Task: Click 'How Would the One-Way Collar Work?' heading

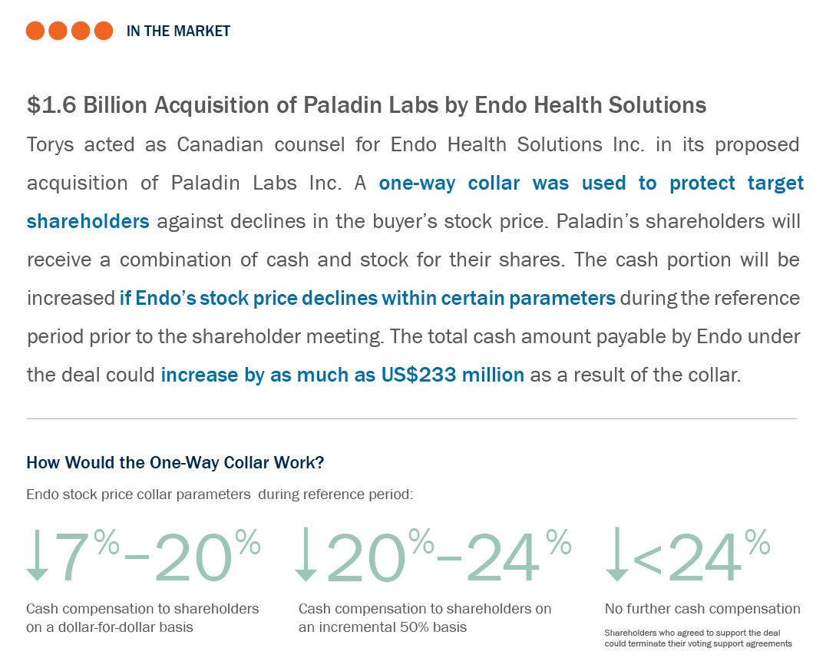Action: pos(176,462)
